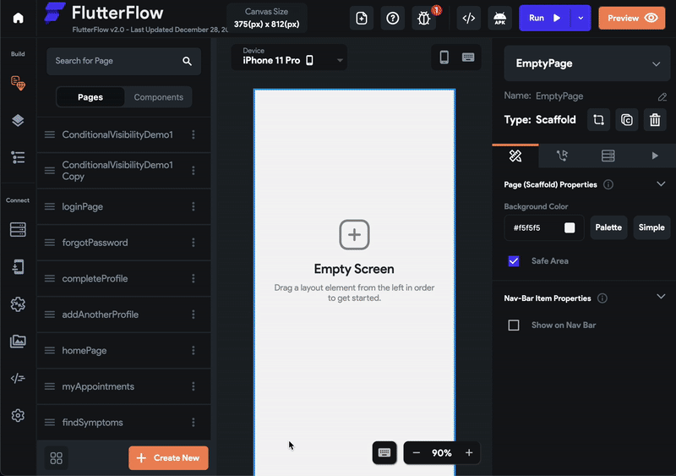Open the integrations gear-star sidebar icon
This screenshot has width=676, height=476.
tap(18, 304)
